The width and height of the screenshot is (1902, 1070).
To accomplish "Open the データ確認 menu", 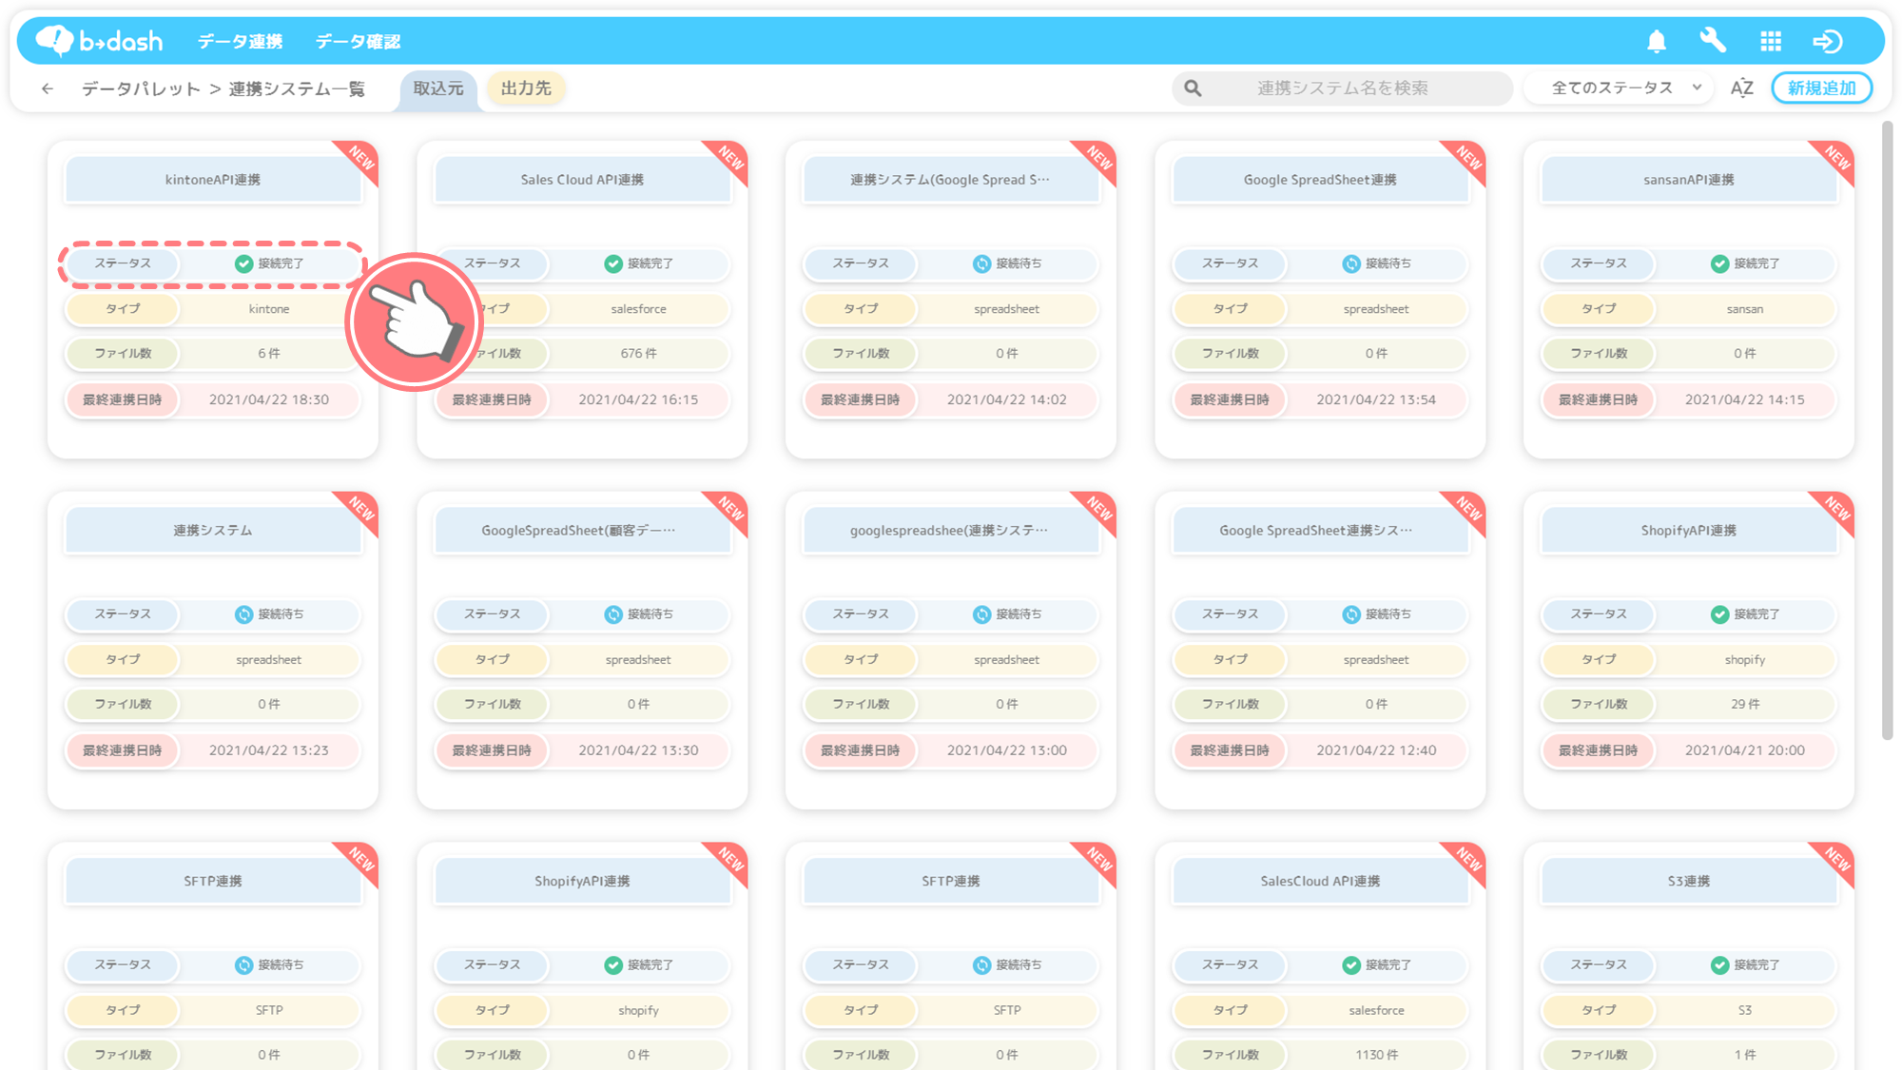I will click(x=358, y=41).
